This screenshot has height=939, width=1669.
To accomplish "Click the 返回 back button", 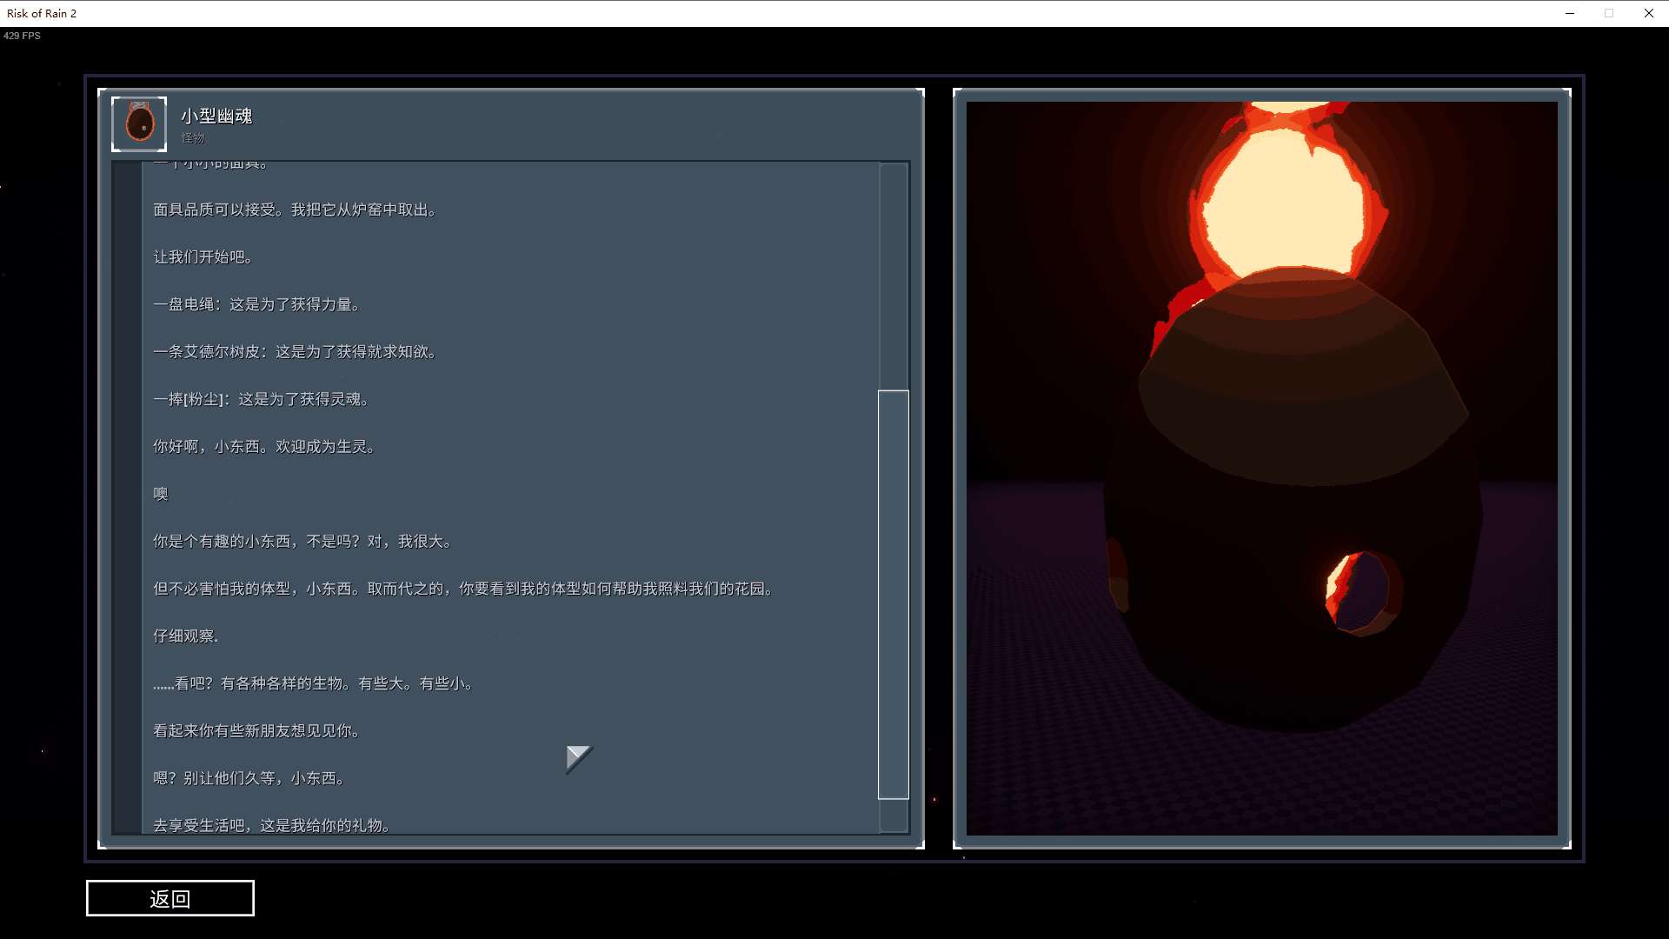I will pyautogui.click(x=170, y=898).
